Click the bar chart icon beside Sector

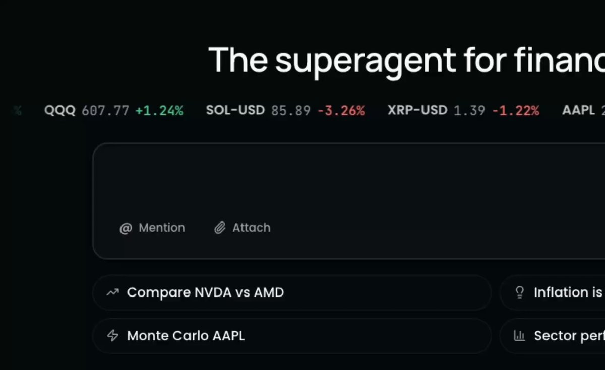pyautogui.click(x=519, y=336)
